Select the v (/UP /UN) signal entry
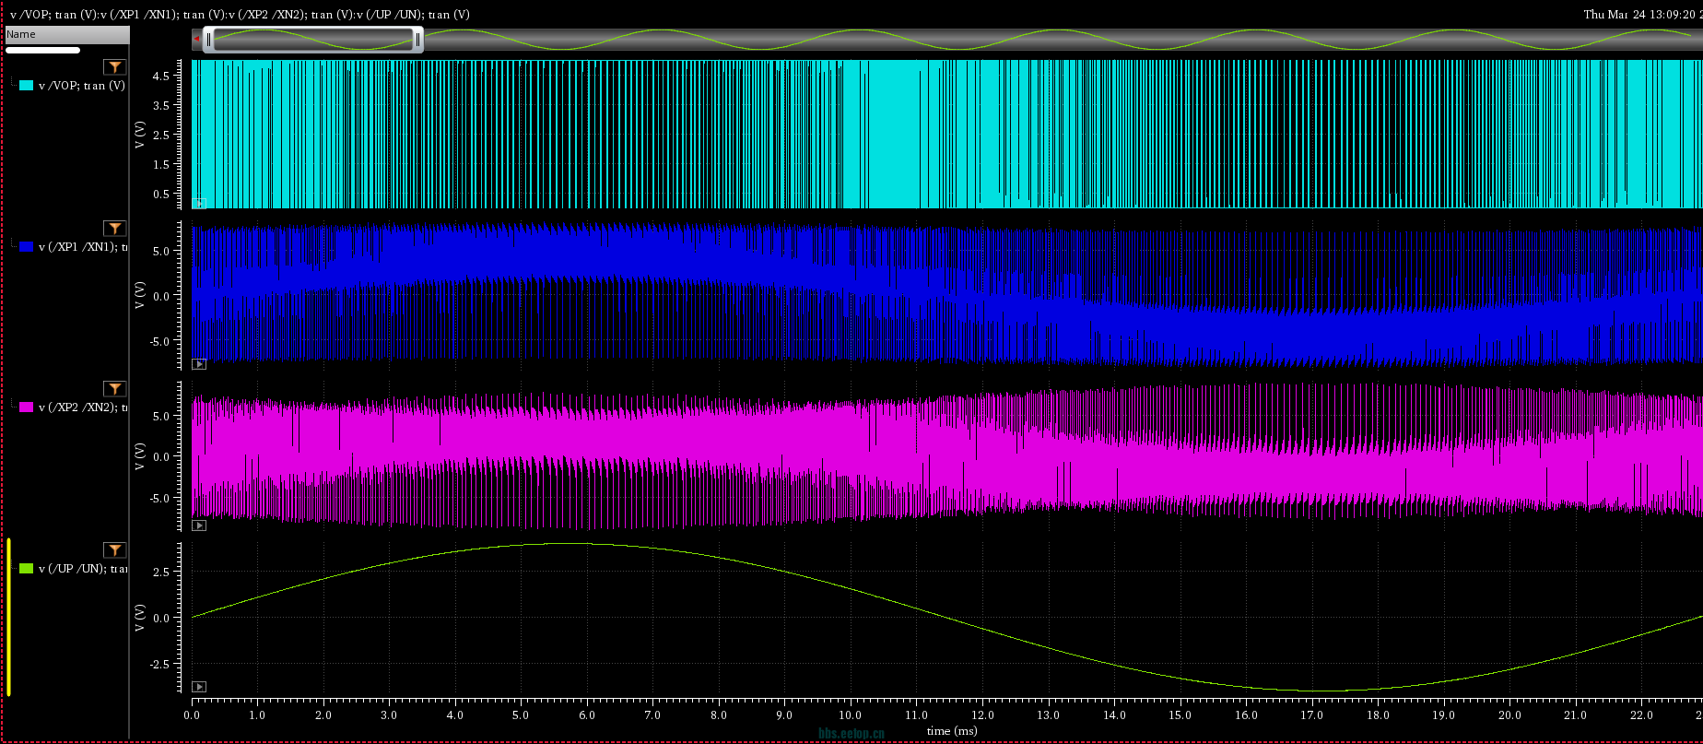Viewport: 1703px width, 744px height. coord(83,569)
